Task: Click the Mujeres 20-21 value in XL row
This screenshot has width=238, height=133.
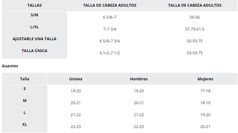Action: 205,127
